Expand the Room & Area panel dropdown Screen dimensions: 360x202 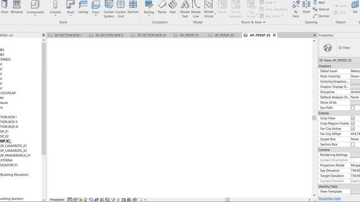click(264, 22)
